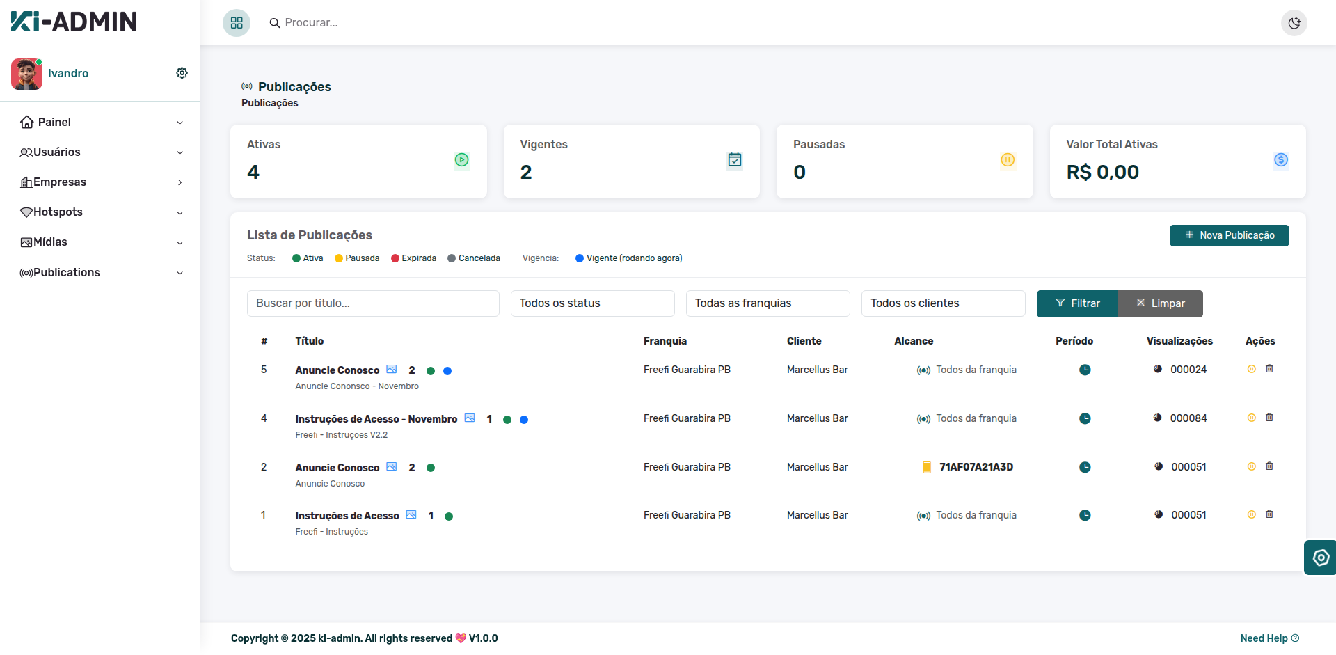The image size is (1336, 655).
Task: Open the Todos os clientes dropdown
Action: [943, 303]
